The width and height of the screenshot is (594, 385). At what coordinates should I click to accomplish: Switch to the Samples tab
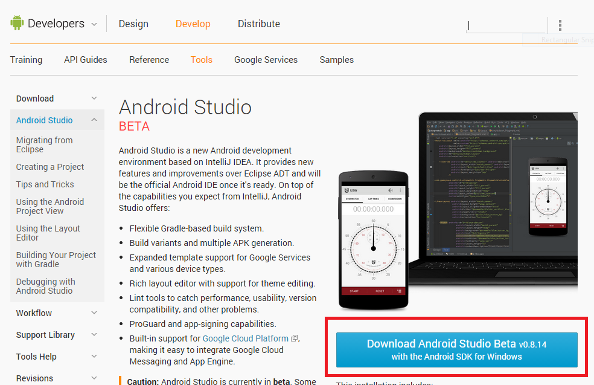(336, 59)
